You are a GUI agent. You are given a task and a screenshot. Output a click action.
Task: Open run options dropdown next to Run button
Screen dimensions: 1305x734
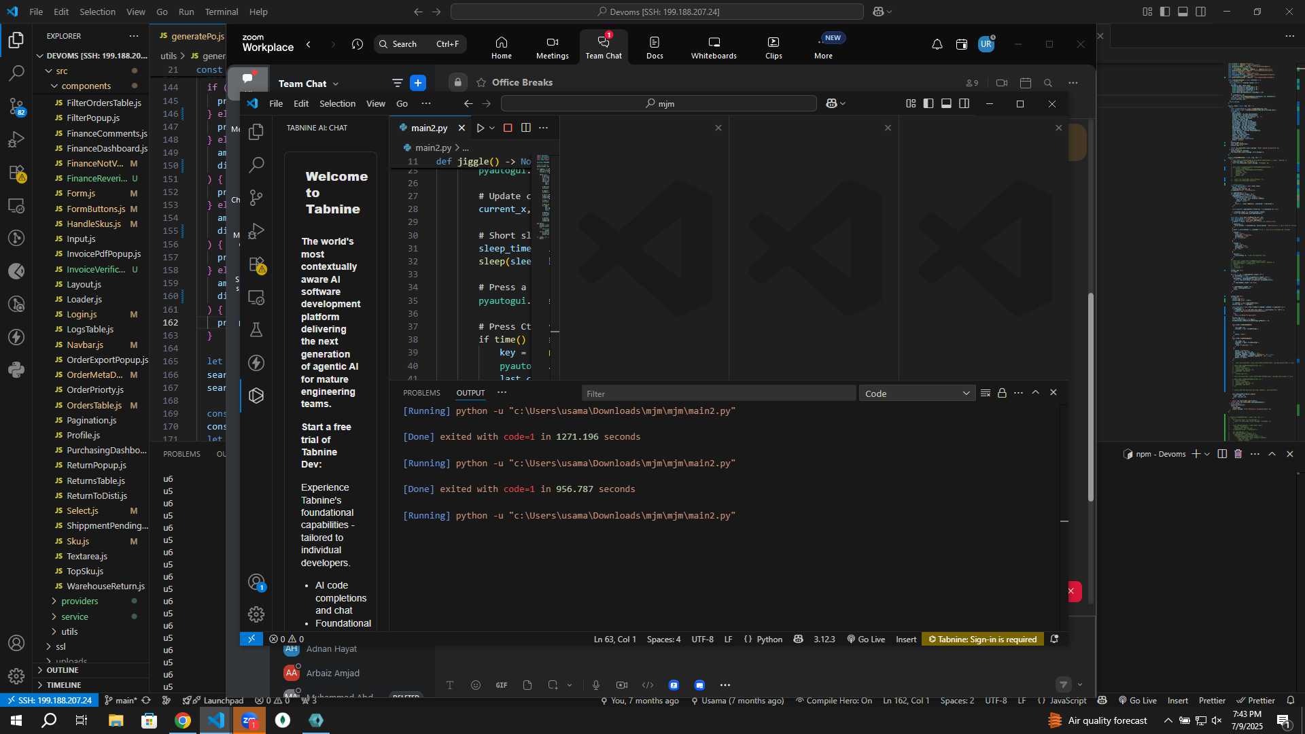tap(492, 128)
